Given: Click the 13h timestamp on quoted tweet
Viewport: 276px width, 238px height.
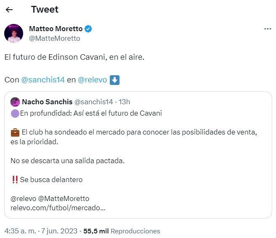Looking at the screenshot, I should pos(125,102).
